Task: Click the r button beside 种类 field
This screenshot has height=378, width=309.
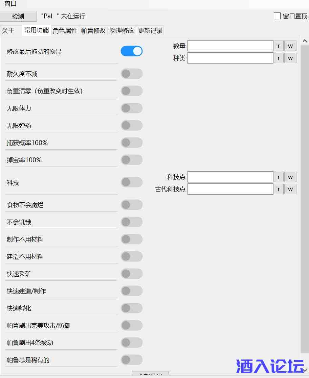Action: 279,58
